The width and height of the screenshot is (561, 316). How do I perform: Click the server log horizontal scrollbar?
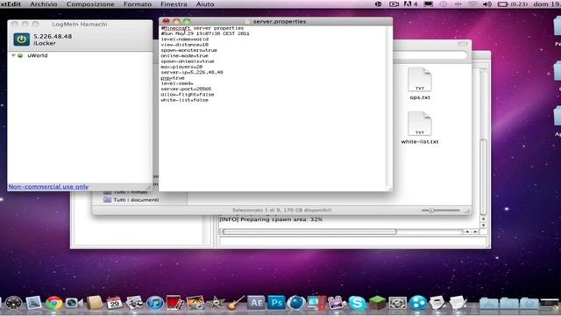pyautogui.click(x=309, y=232)
